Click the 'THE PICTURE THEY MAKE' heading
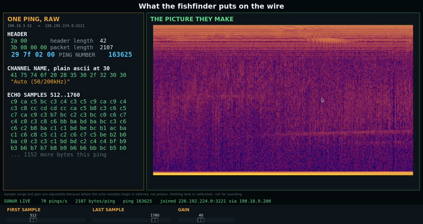 (x=192, y=19)
